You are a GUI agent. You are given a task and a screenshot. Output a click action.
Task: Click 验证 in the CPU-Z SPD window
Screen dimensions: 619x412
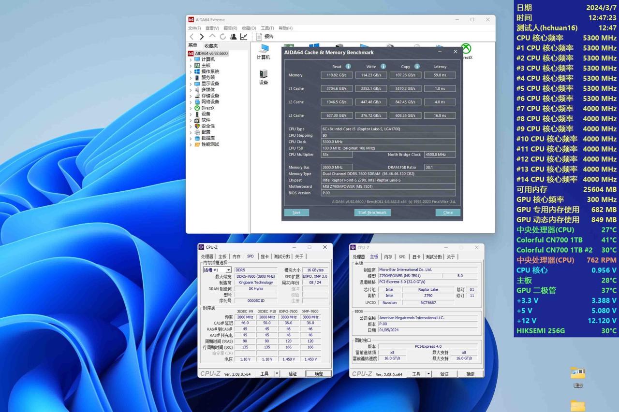(x=293, y=374)
